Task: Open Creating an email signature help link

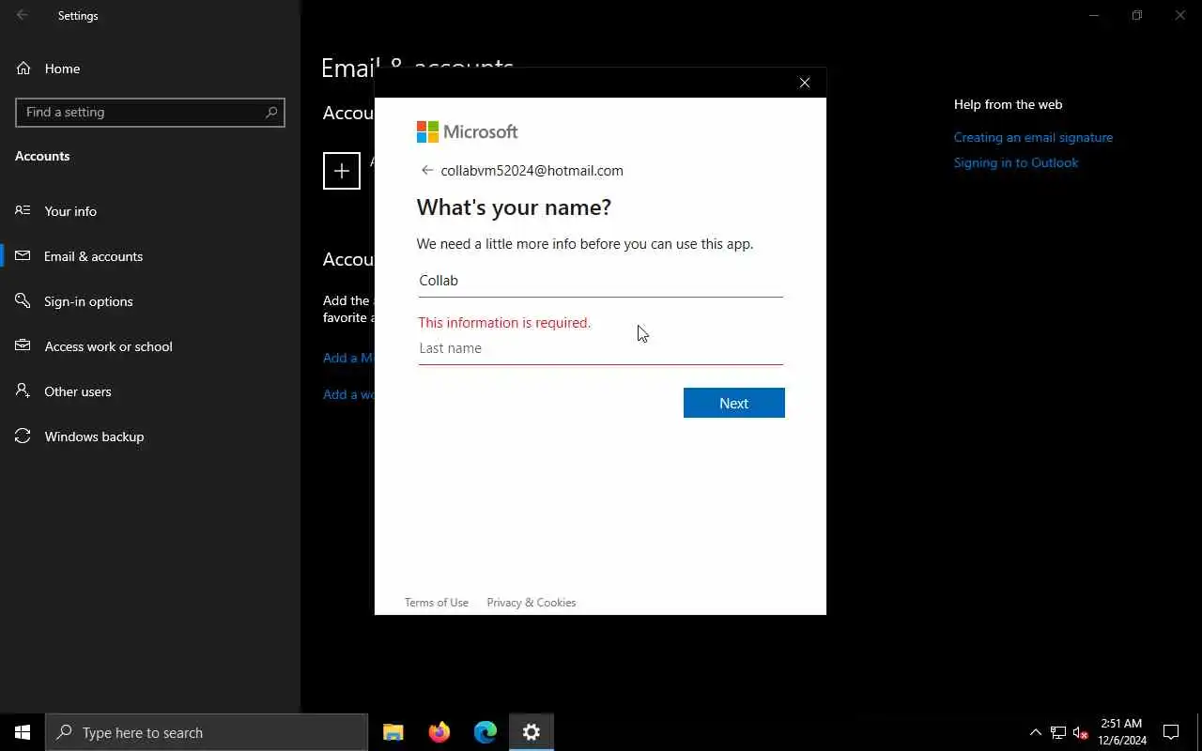Action: [x=1033, y=137]
